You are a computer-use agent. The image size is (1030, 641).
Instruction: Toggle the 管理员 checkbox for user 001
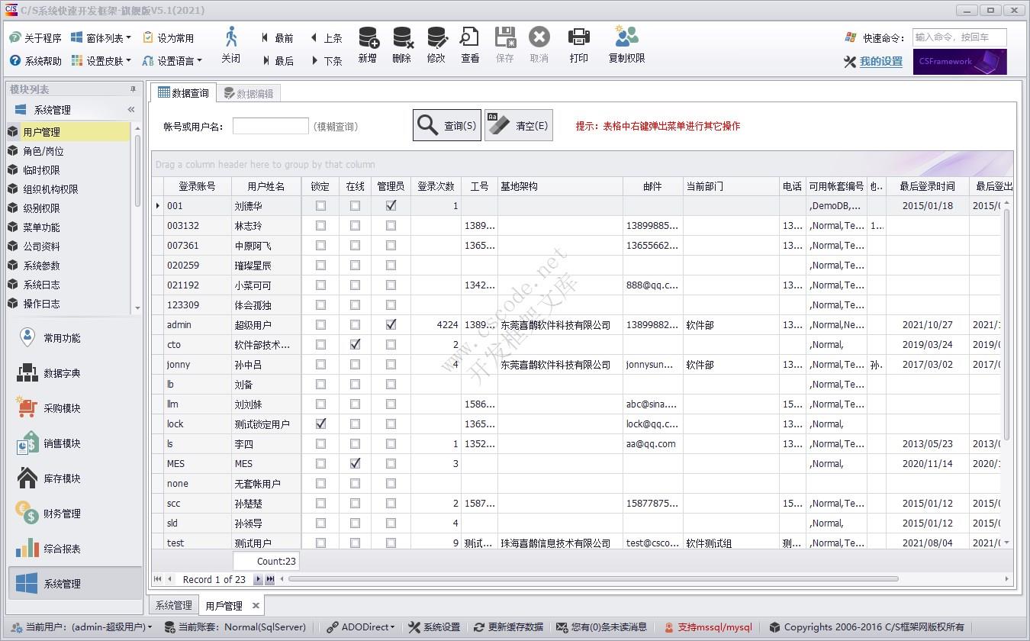pyautogui.click(x=391, y=205)
